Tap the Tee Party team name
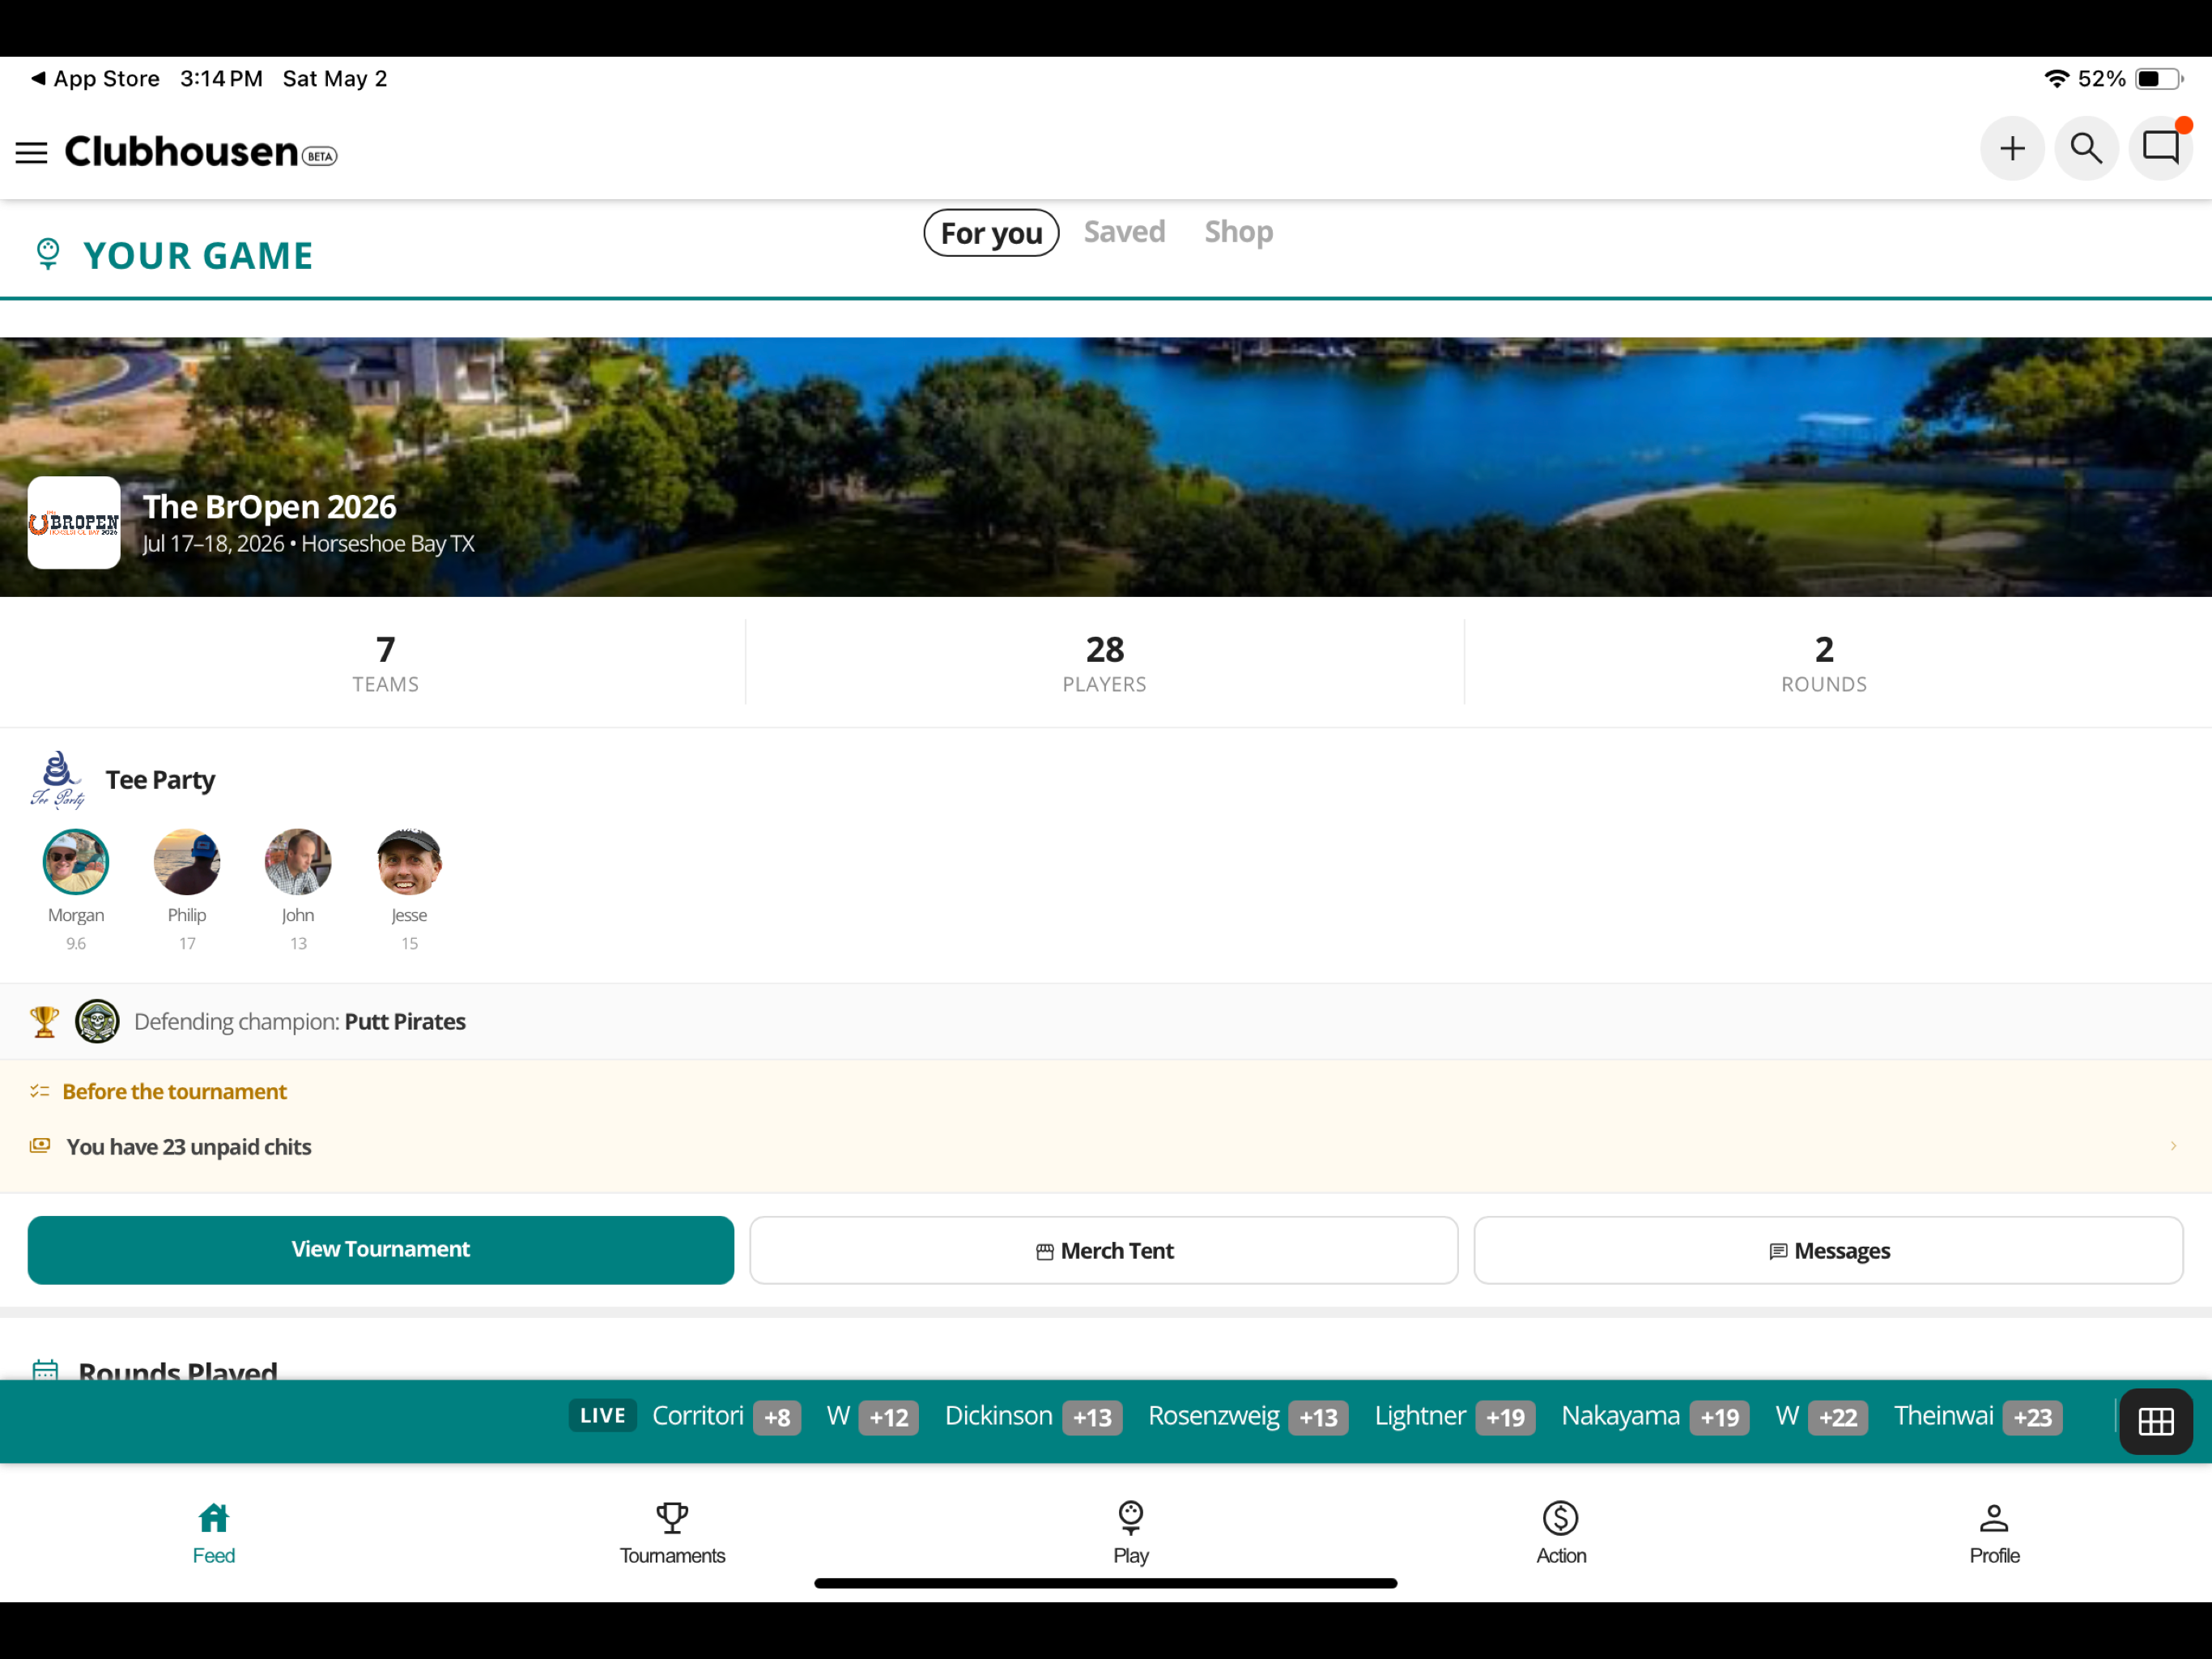This screenshot has width=2212, height=1659. tap(160, 779)
